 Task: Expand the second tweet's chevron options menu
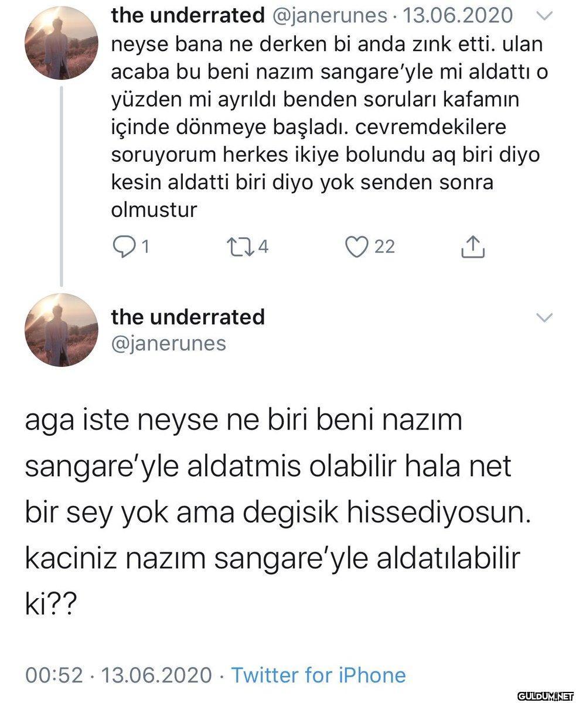(x=545, y=318)
